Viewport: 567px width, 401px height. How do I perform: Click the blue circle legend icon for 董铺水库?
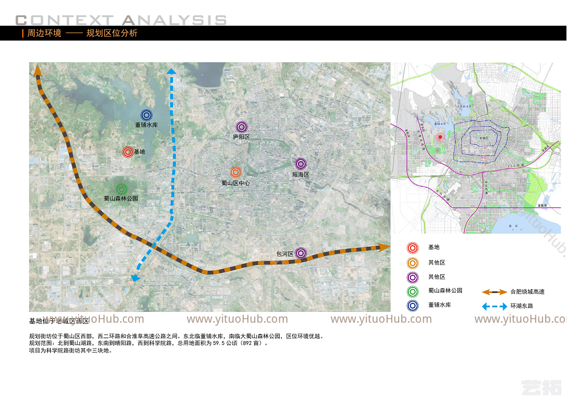(x=413, y=306)
